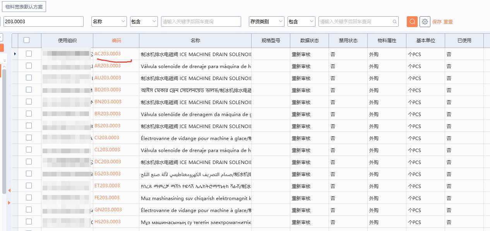Open the BN203.0003 code link

pos(108,102)
